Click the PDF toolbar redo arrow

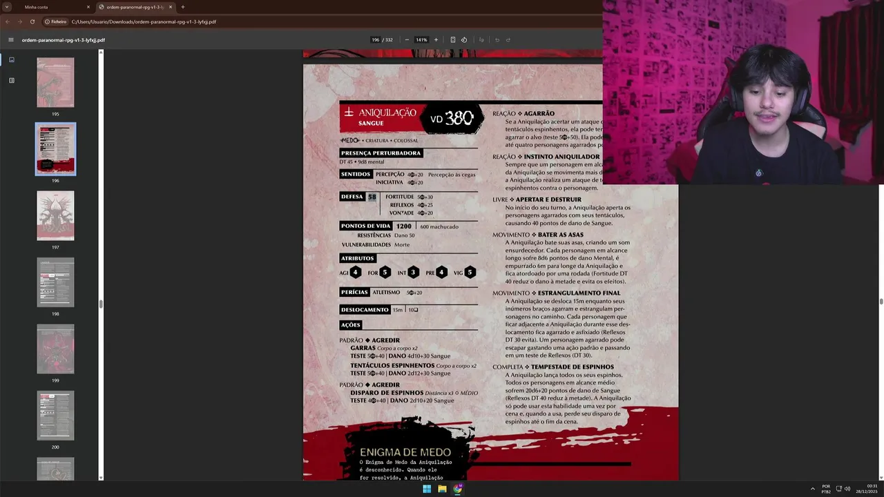(x=508, y=40)
